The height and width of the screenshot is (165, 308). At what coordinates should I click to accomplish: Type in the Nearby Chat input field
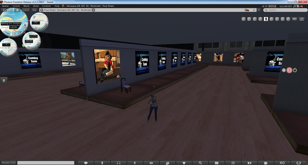click(x=45, y=163)
